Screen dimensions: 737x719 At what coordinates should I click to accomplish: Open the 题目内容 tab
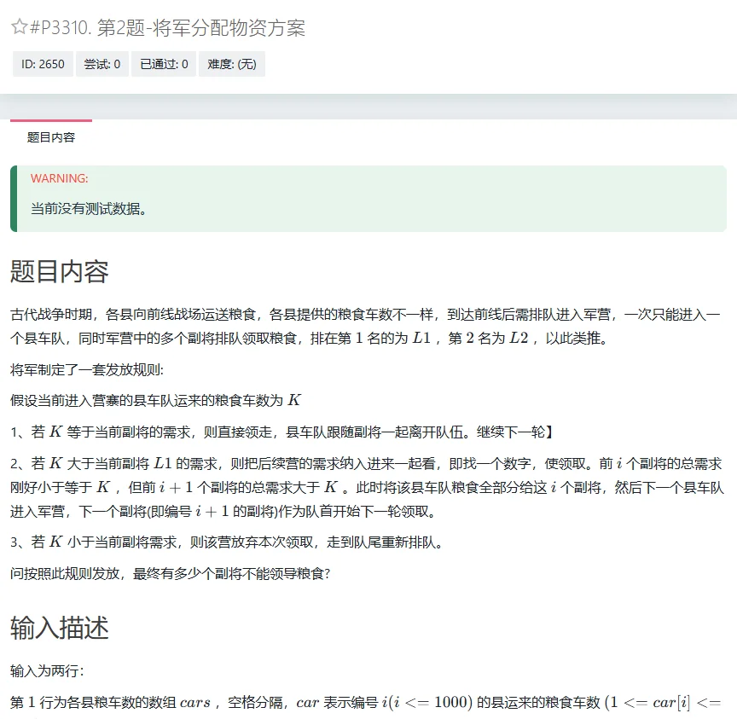(x=51, y=136)
